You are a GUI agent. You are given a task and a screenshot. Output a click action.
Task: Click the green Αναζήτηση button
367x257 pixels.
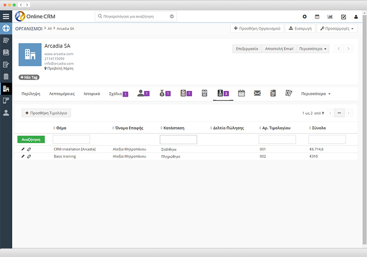[31, 140]
